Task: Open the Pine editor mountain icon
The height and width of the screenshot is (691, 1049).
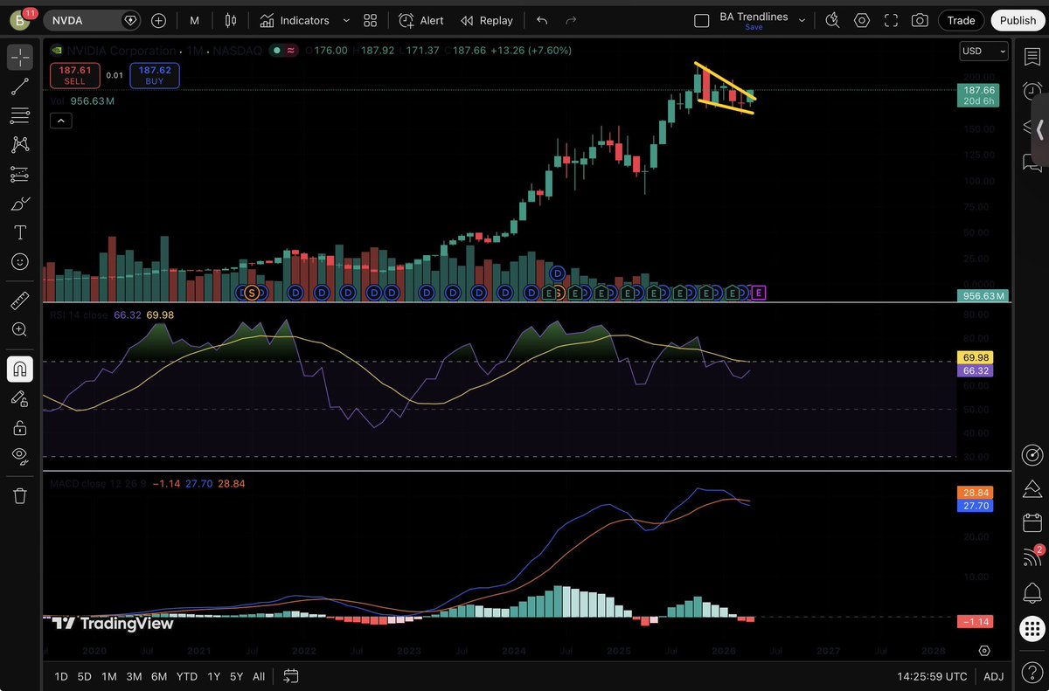Action: coord(1032,488)
